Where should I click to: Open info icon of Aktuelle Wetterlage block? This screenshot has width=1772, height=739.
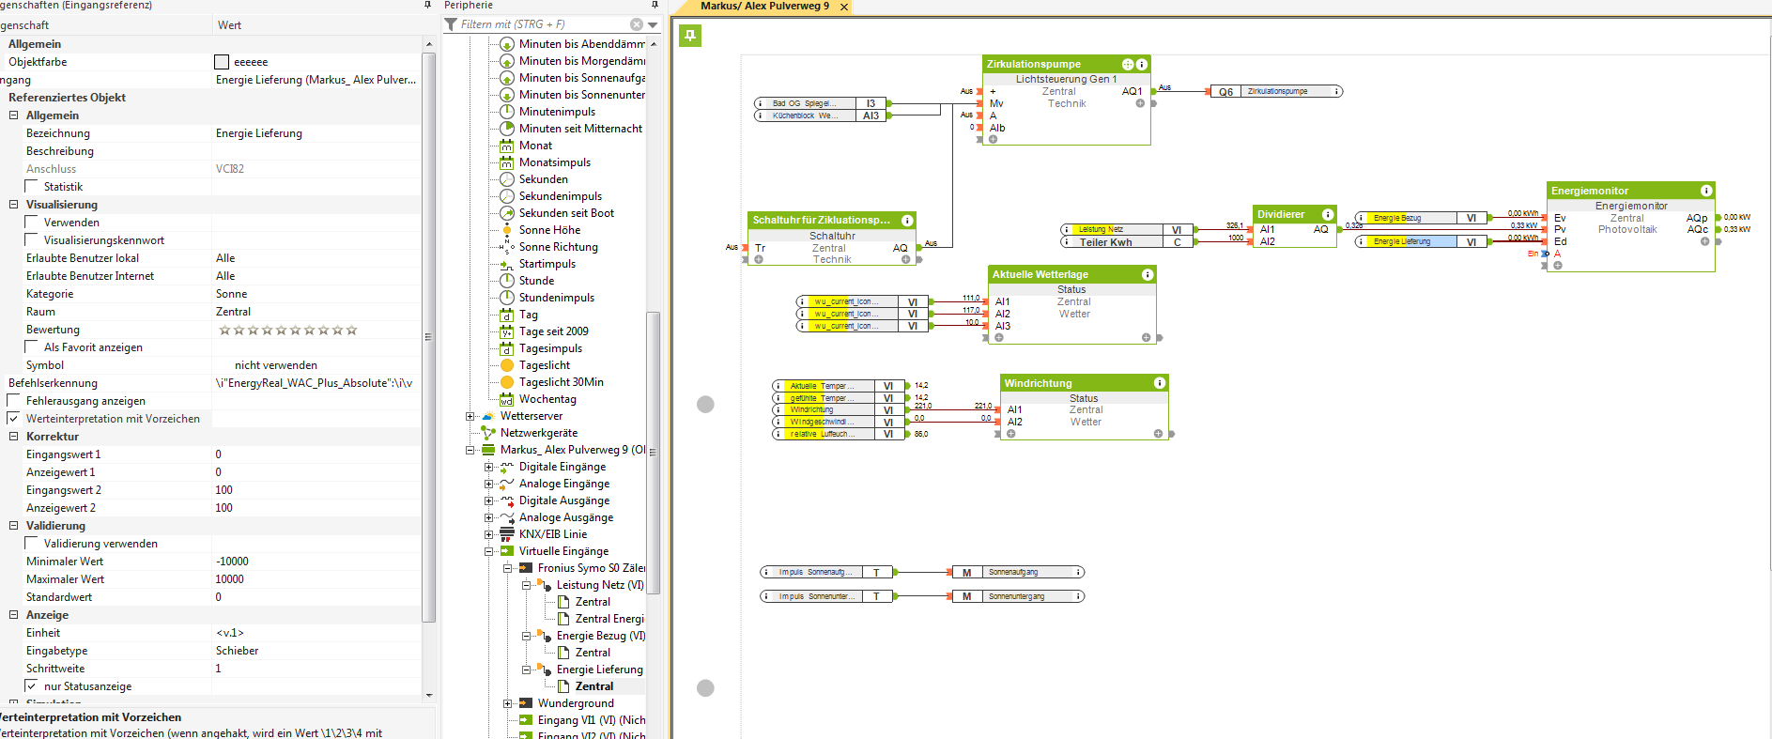[1148, 274]
